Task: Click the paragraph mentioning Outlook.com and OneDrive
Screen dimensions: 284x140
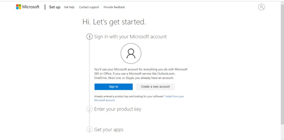Action: tap(141, 73)
